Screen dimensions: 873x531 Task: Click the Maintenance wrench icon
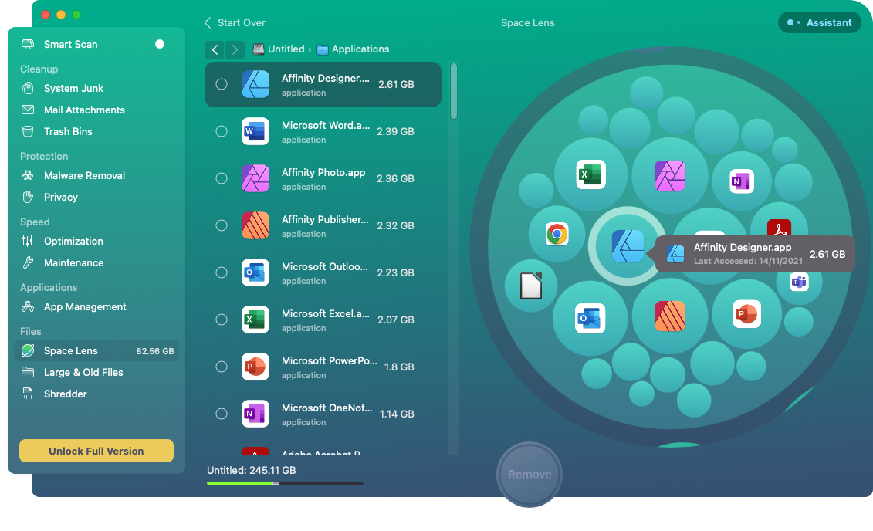(27, 262)
